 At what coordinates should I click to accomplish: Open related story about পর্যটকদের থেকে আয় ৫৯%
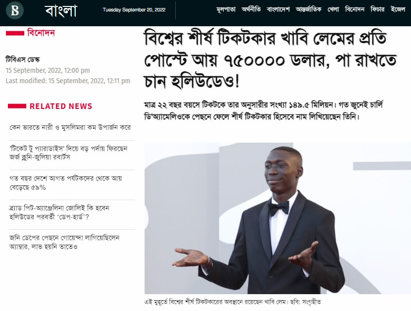65,183
